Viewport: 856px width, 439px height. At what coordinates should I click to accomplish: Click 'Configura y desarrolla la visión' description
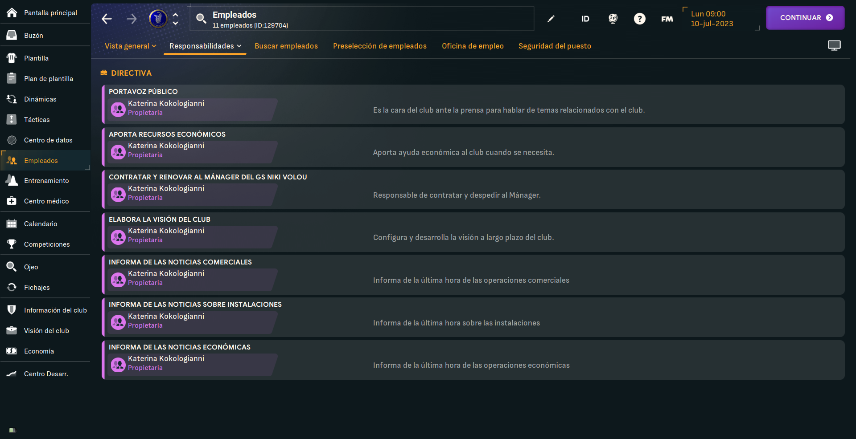tap(463, 237)
